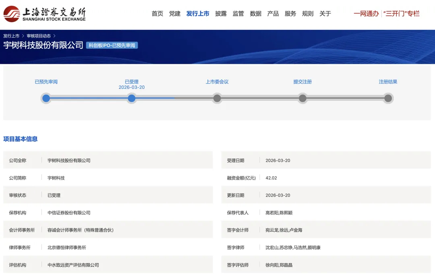Select the 上市委会议 timeline node
The image size is (435, 274).
click(217, 98)
